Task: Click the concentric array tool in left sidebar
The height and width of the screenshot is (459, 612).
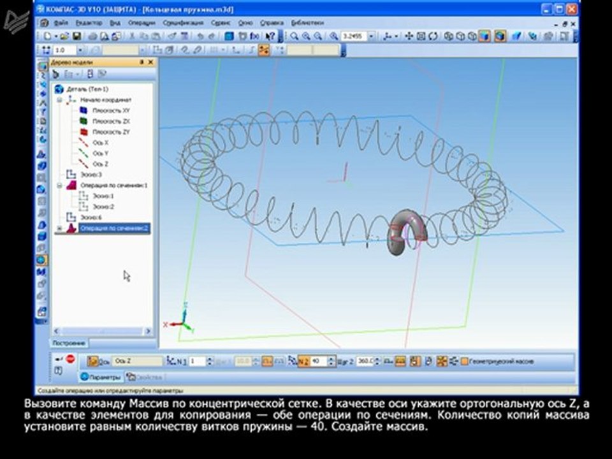Action: pos(41,260)
